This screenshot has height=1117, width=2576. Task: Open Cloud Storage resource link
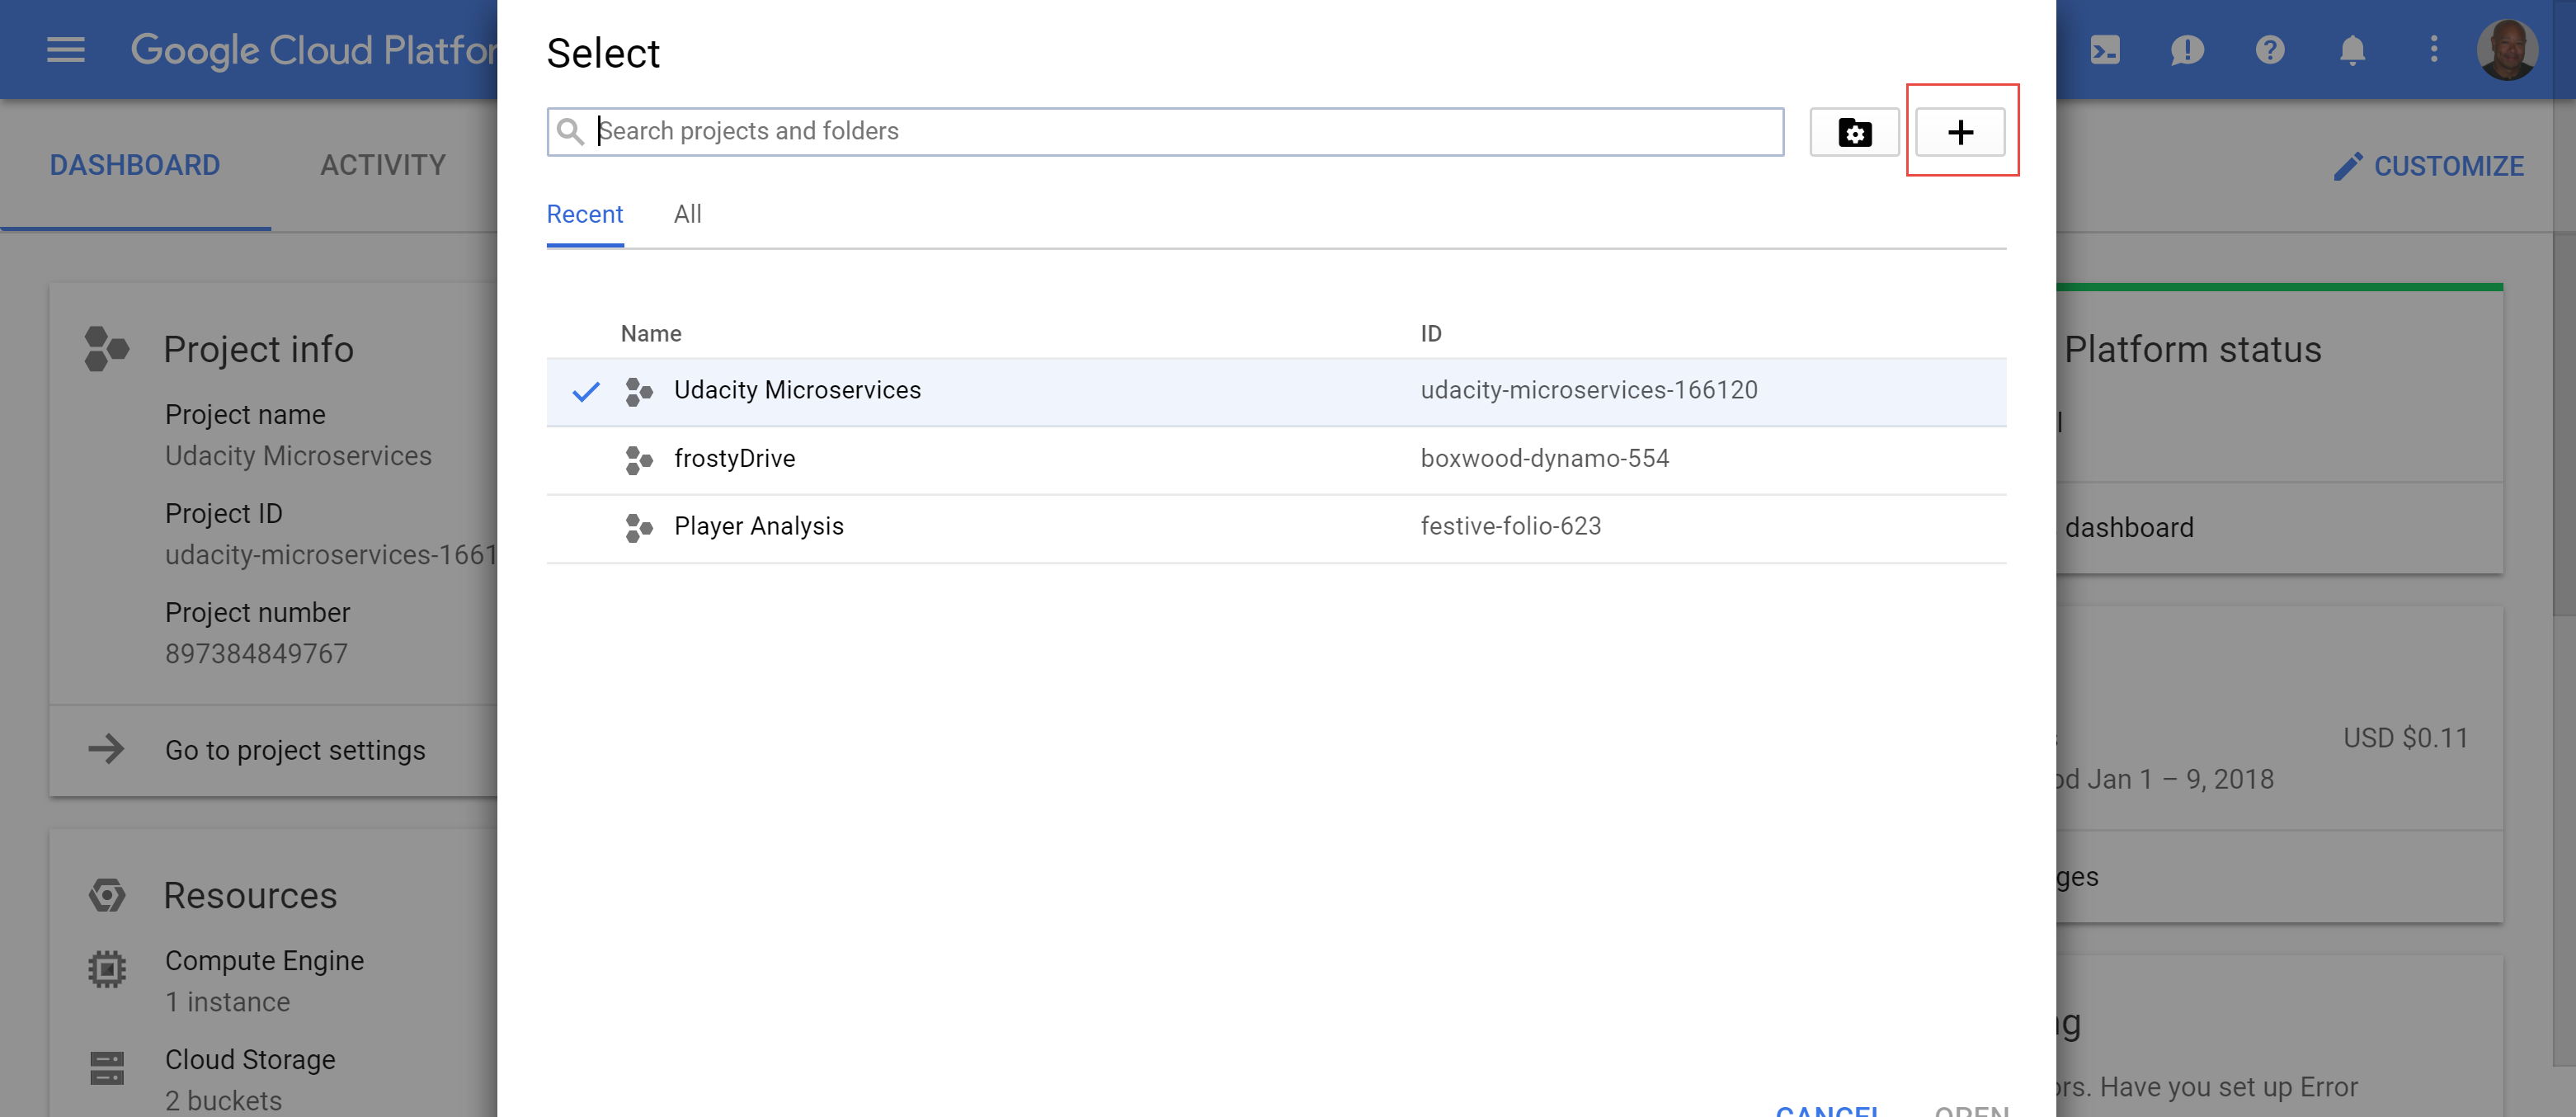[x=250, y=1060]
